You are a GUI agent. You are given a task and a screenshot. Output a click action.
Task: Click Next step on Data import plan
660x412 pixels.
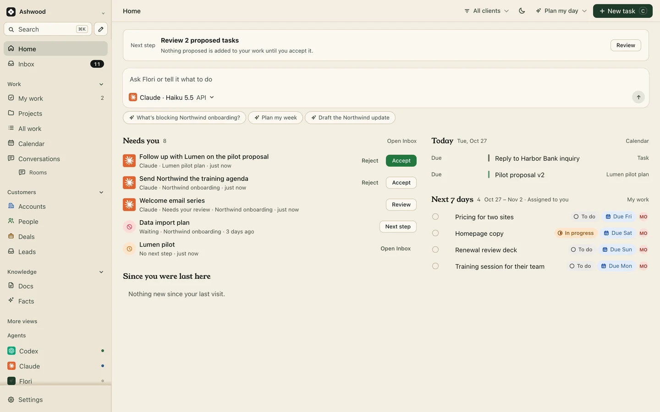pos(398,227)
